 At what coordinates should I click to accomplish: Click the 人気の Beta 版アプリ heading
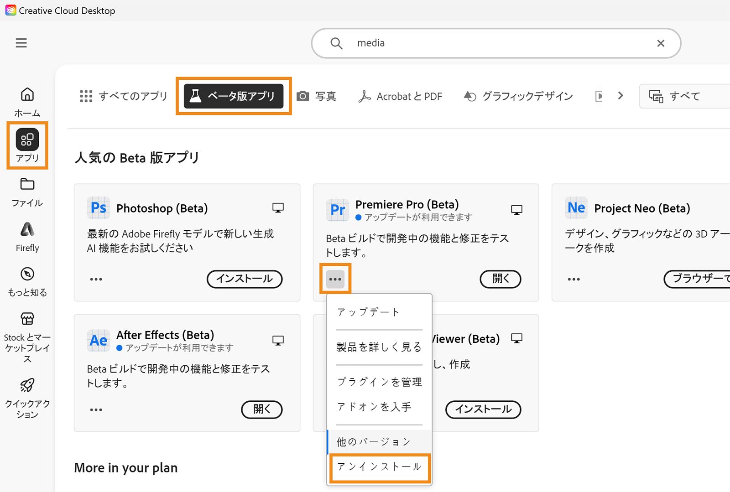pyautogui.click(x=137, y=158)
